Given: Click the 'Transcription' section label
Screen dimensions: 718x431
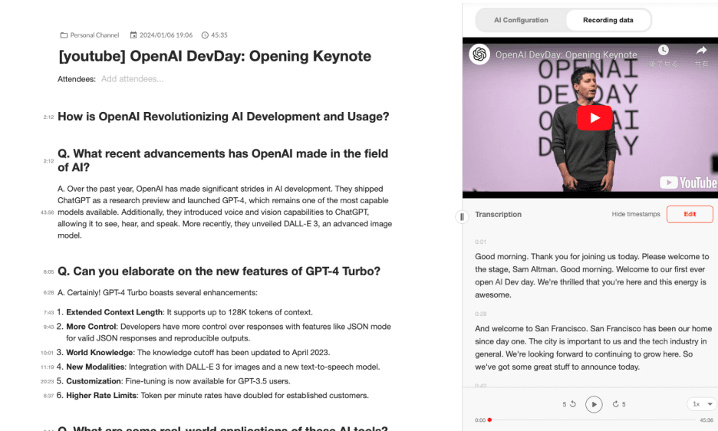Looking at the screenshot, I should 498,215.
